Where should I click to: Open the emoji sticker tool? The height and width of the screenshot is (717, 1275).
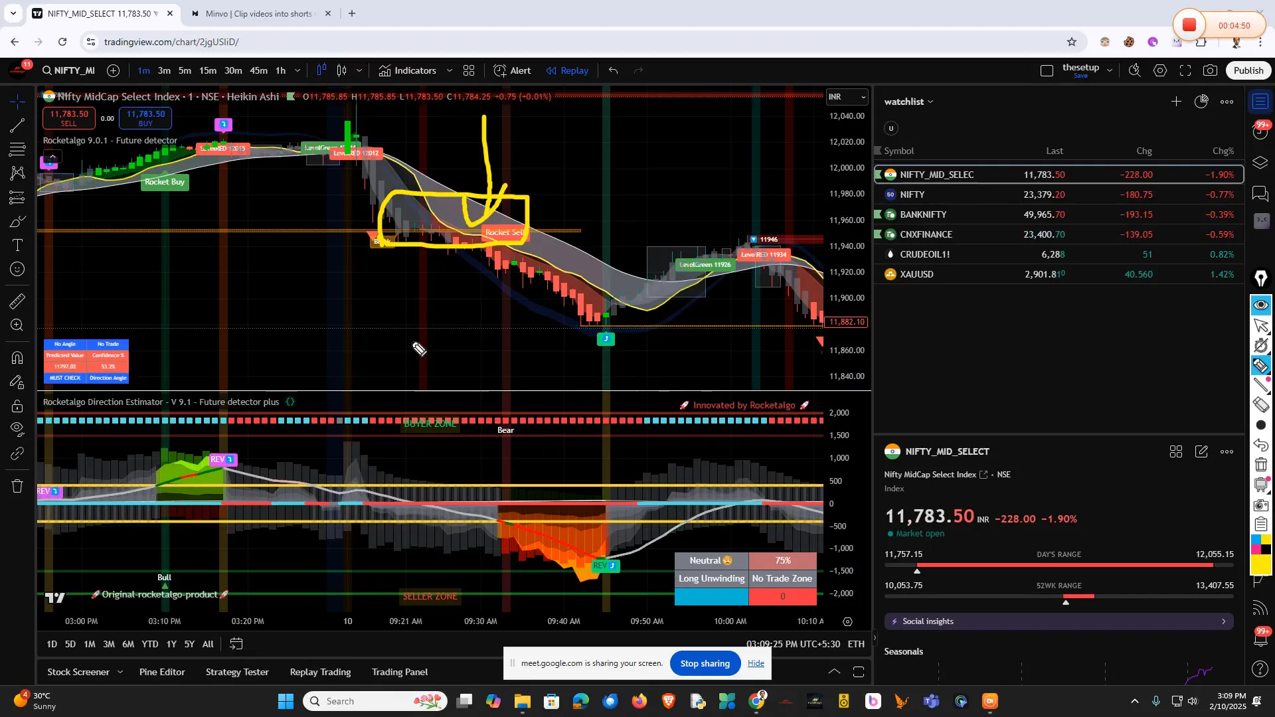click(x=17, y=269)
